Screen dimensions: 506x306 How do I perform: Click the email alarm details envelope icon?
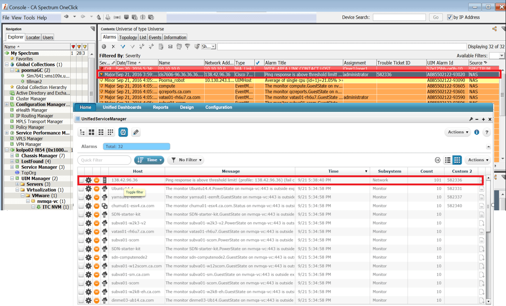[x=170, y=47]
